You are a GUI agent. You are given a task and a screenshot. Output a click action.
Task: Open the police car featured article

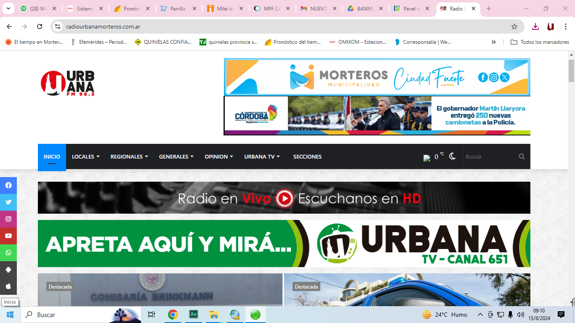pyautogui.click(x=407, y=290)
